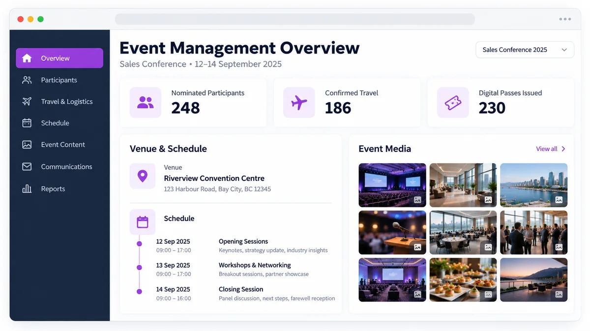The height and width of the screenshot is (331, 590).
Task: Open the Sales Conference 2025 event dropdown
Action: click(x=525, y=50)
